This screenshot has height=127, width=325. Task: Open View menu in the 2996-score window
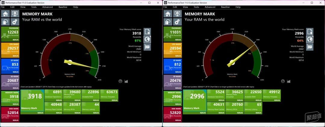click(185, 7)
